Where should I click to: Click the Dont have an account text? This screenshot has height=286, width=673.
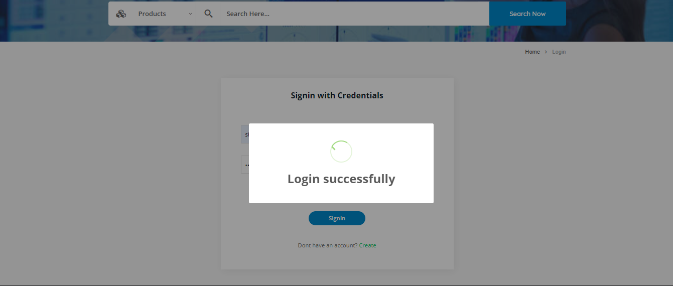(328, 245)
